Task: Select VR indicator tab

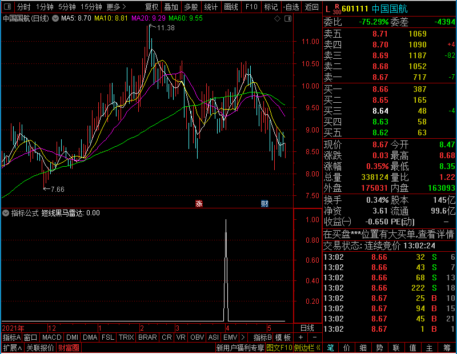Action: point(181,337)
